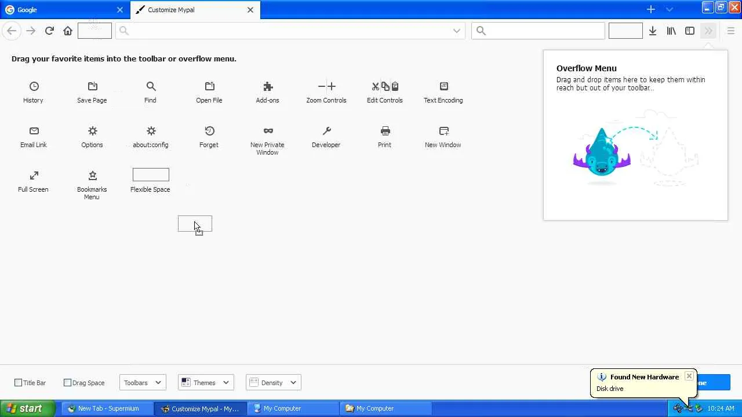The image size is (742, 417).
Task: Click the flexible space right of search box
Action: coord(625,31)
